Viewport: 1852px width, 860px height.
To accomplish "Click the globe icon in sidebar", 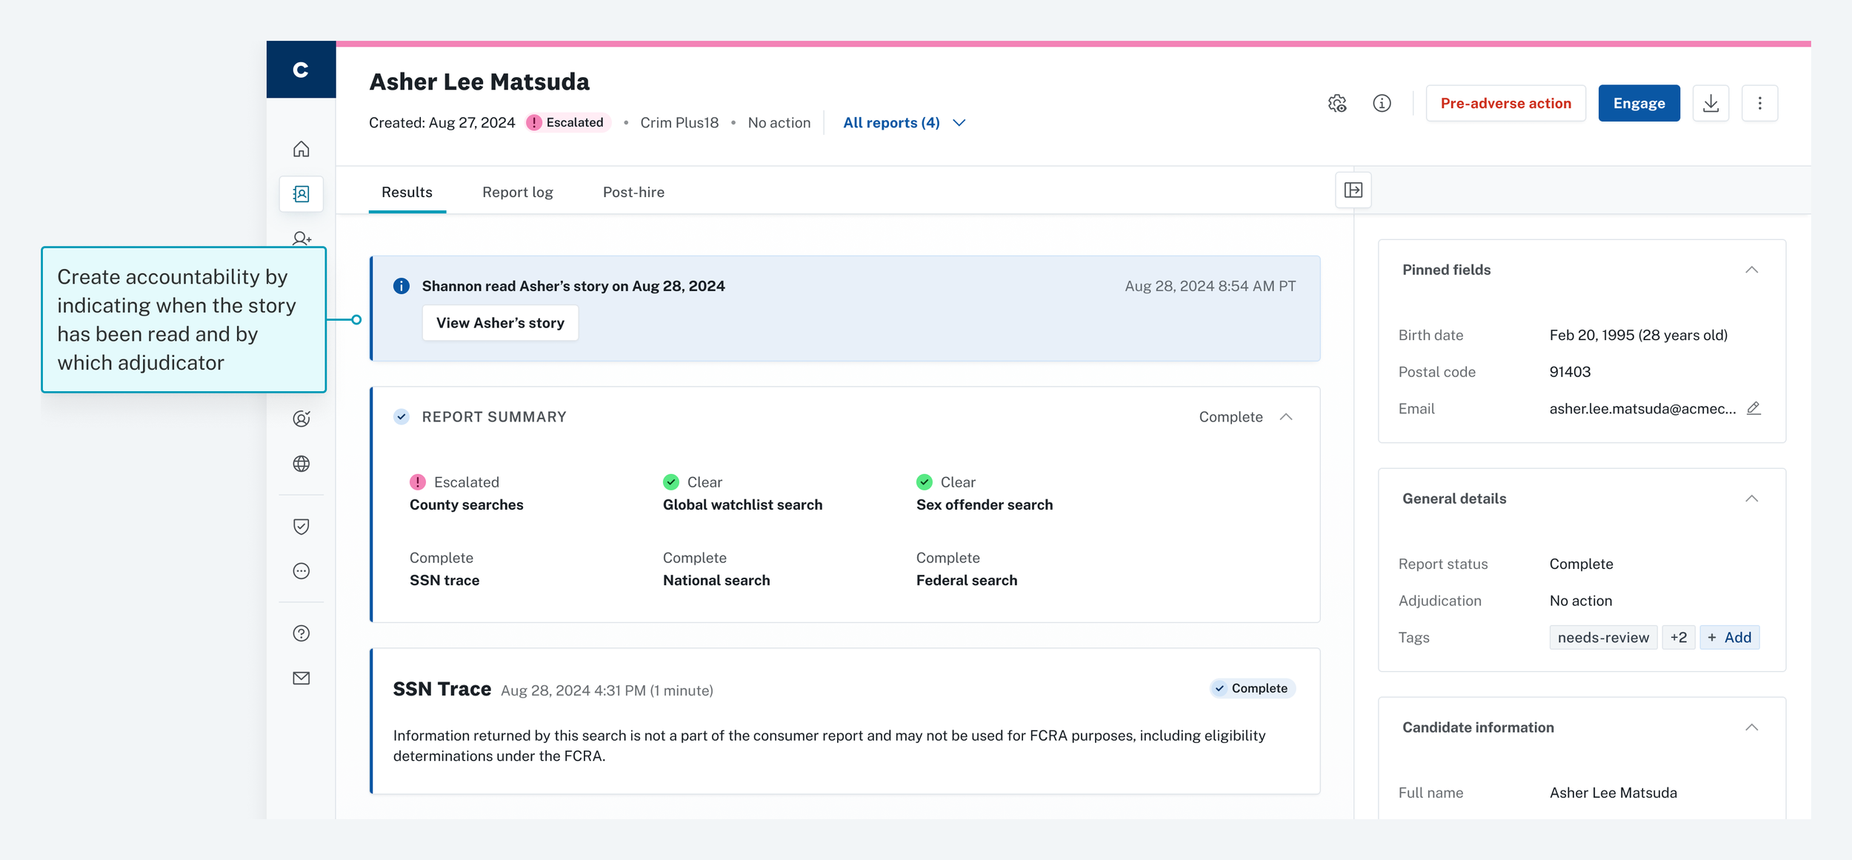I will pos(301,464).
